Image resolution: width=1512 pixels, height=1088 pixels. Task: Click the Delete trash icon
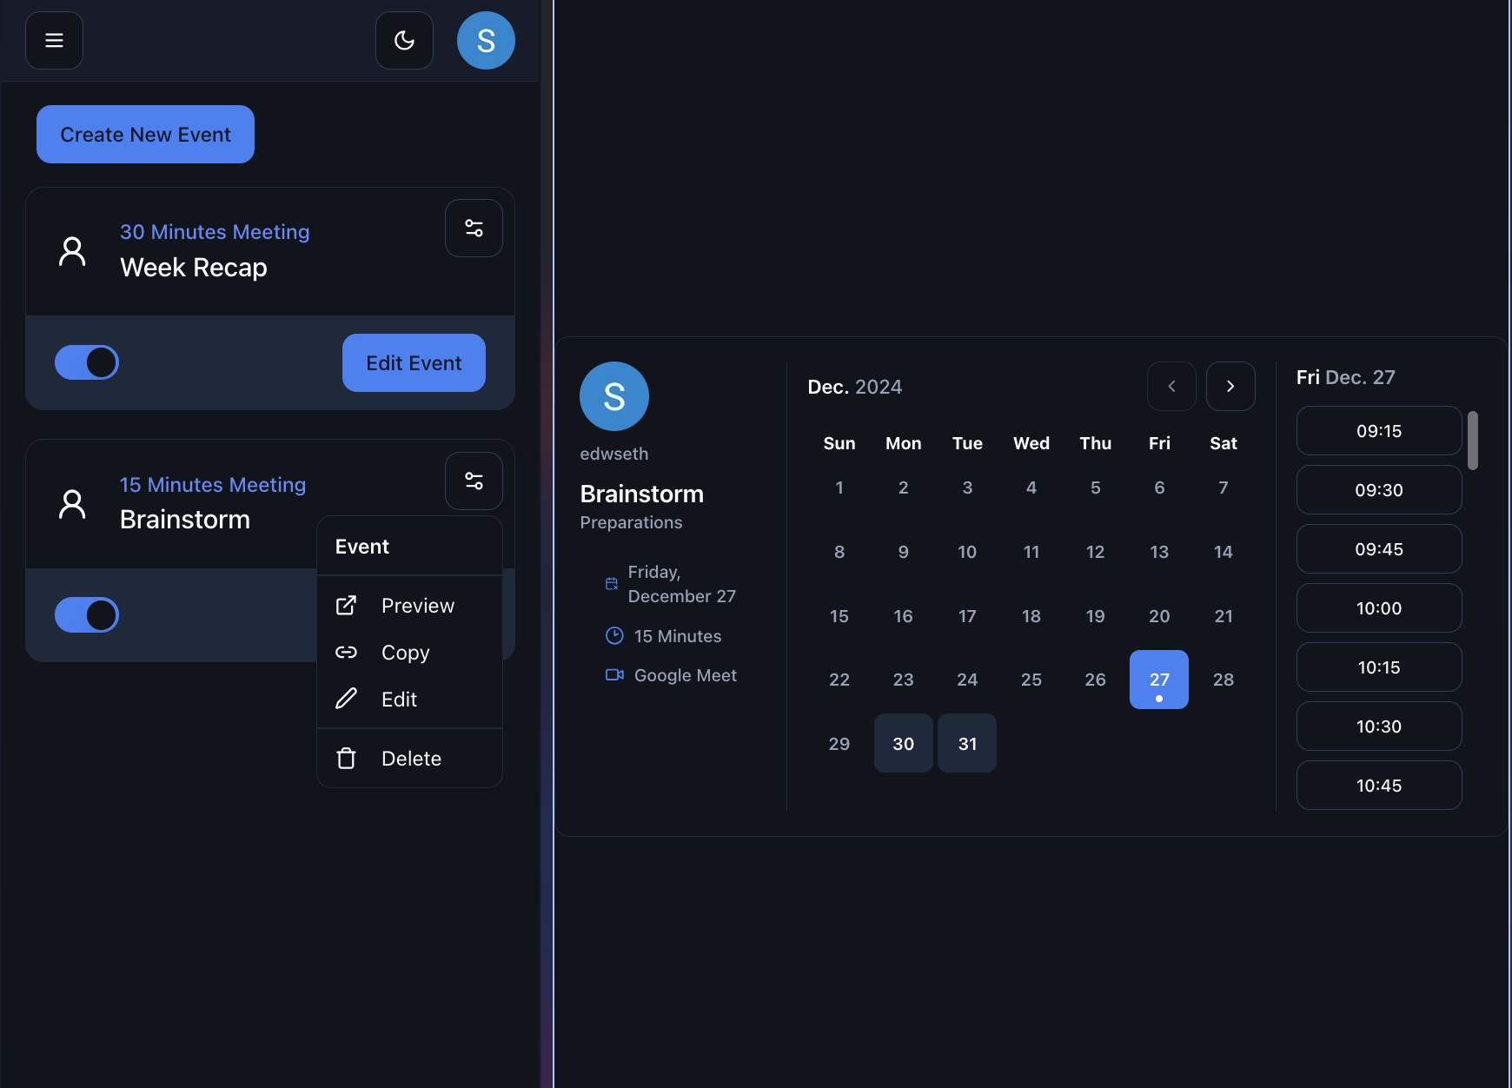346,759
